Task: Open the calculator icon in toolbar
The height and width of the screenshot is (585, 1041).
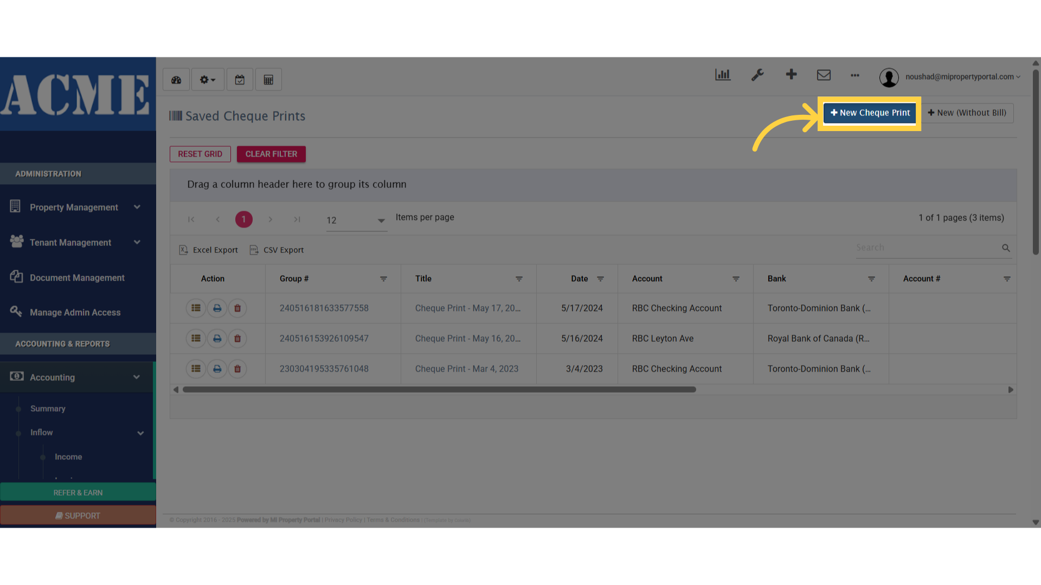Action: (268, 80)
